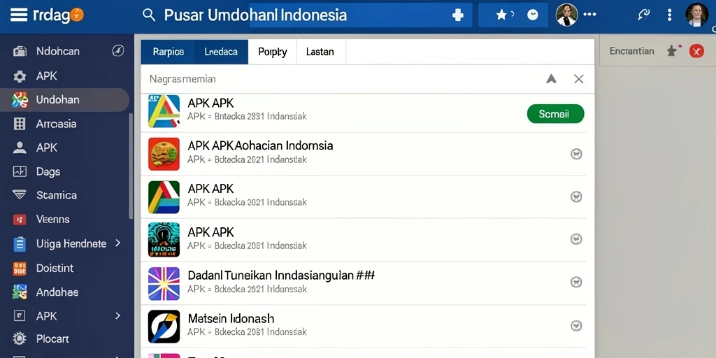Switch to the Rarpics tab

(168, 52)
